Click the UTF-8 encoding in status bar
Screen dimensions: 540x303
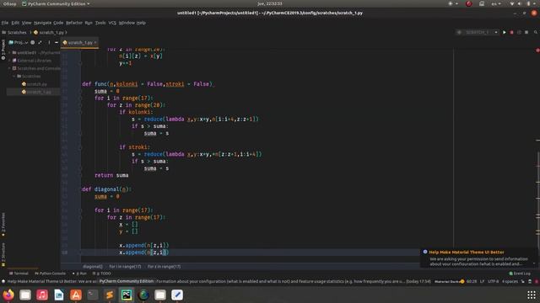[493, 281]
